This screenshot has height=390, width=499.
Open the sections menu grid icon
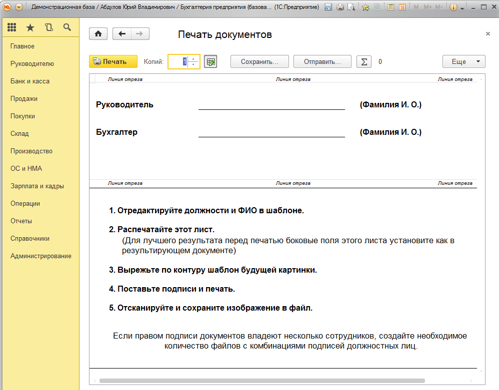(11, 27)
